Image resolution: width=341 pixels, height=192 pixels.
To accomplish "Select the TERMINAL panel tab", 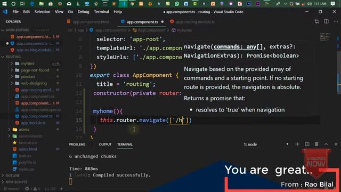I will pyautogui.click(x=125, y=145).
